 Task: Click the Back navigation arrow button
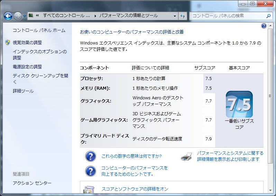point(8,16)
